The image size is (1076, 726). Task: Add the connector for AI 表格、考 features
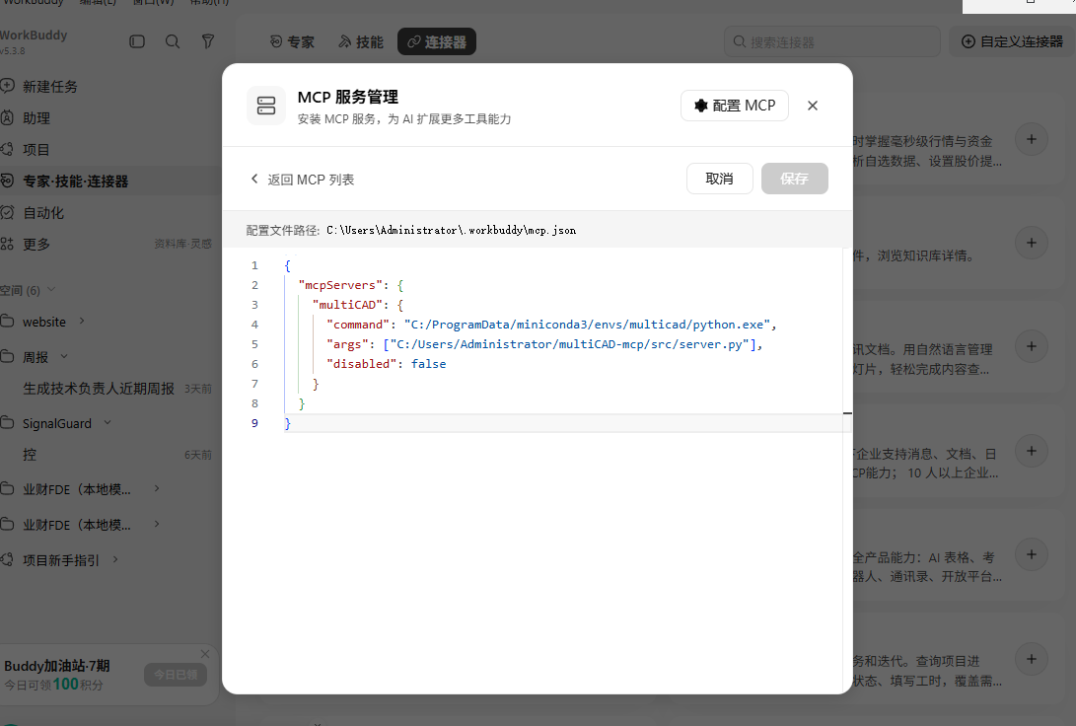point(1032,554)
